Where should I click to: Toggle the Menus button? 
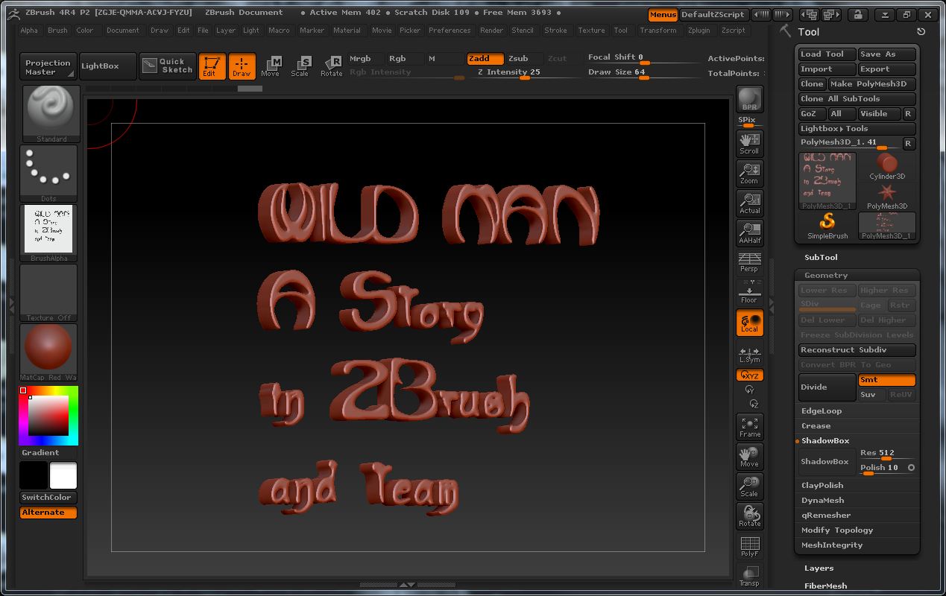click(x=663, y=14)
